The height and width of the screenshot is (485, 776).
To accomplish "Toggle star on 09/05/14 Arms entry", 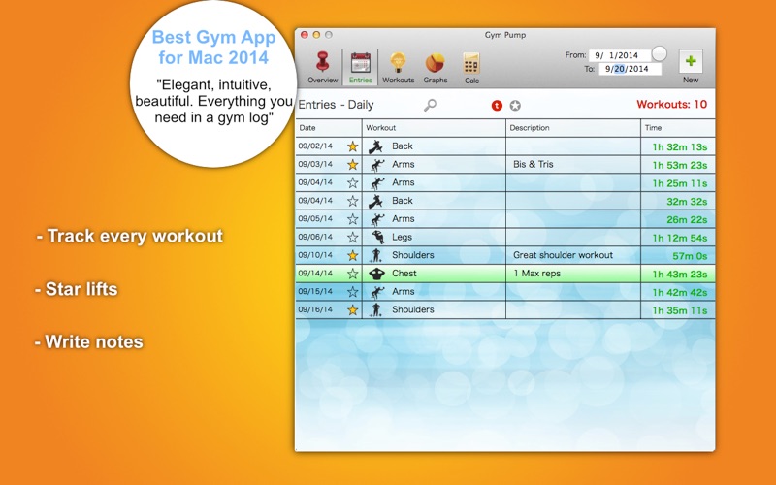I will coord(352,219).
